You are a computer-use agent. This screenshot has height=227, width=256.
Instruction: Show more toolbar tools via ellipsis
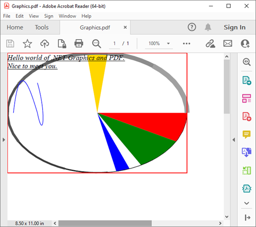pyautogui.click(x=186, y=44)
